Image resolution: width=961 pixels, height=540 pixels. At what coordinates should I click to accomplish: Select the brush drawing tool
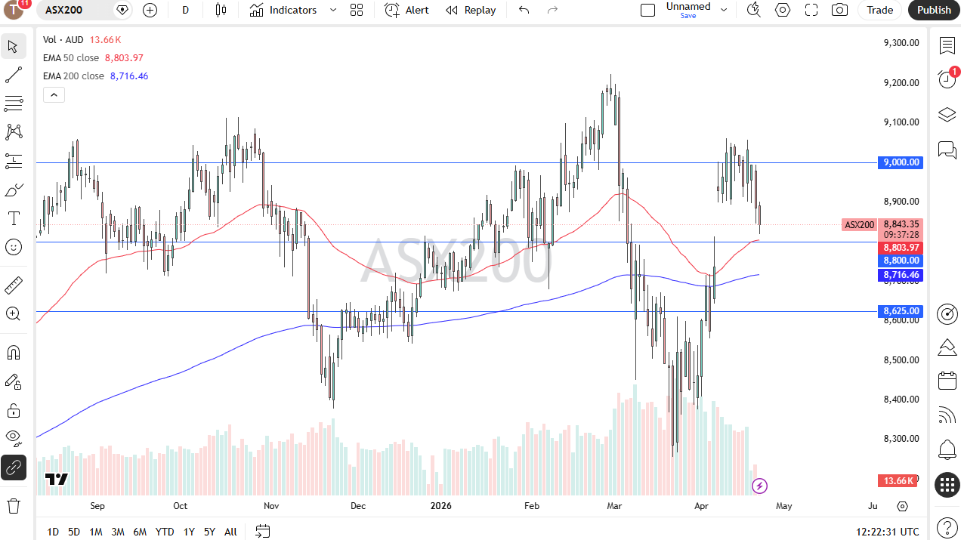click(13, 190)
